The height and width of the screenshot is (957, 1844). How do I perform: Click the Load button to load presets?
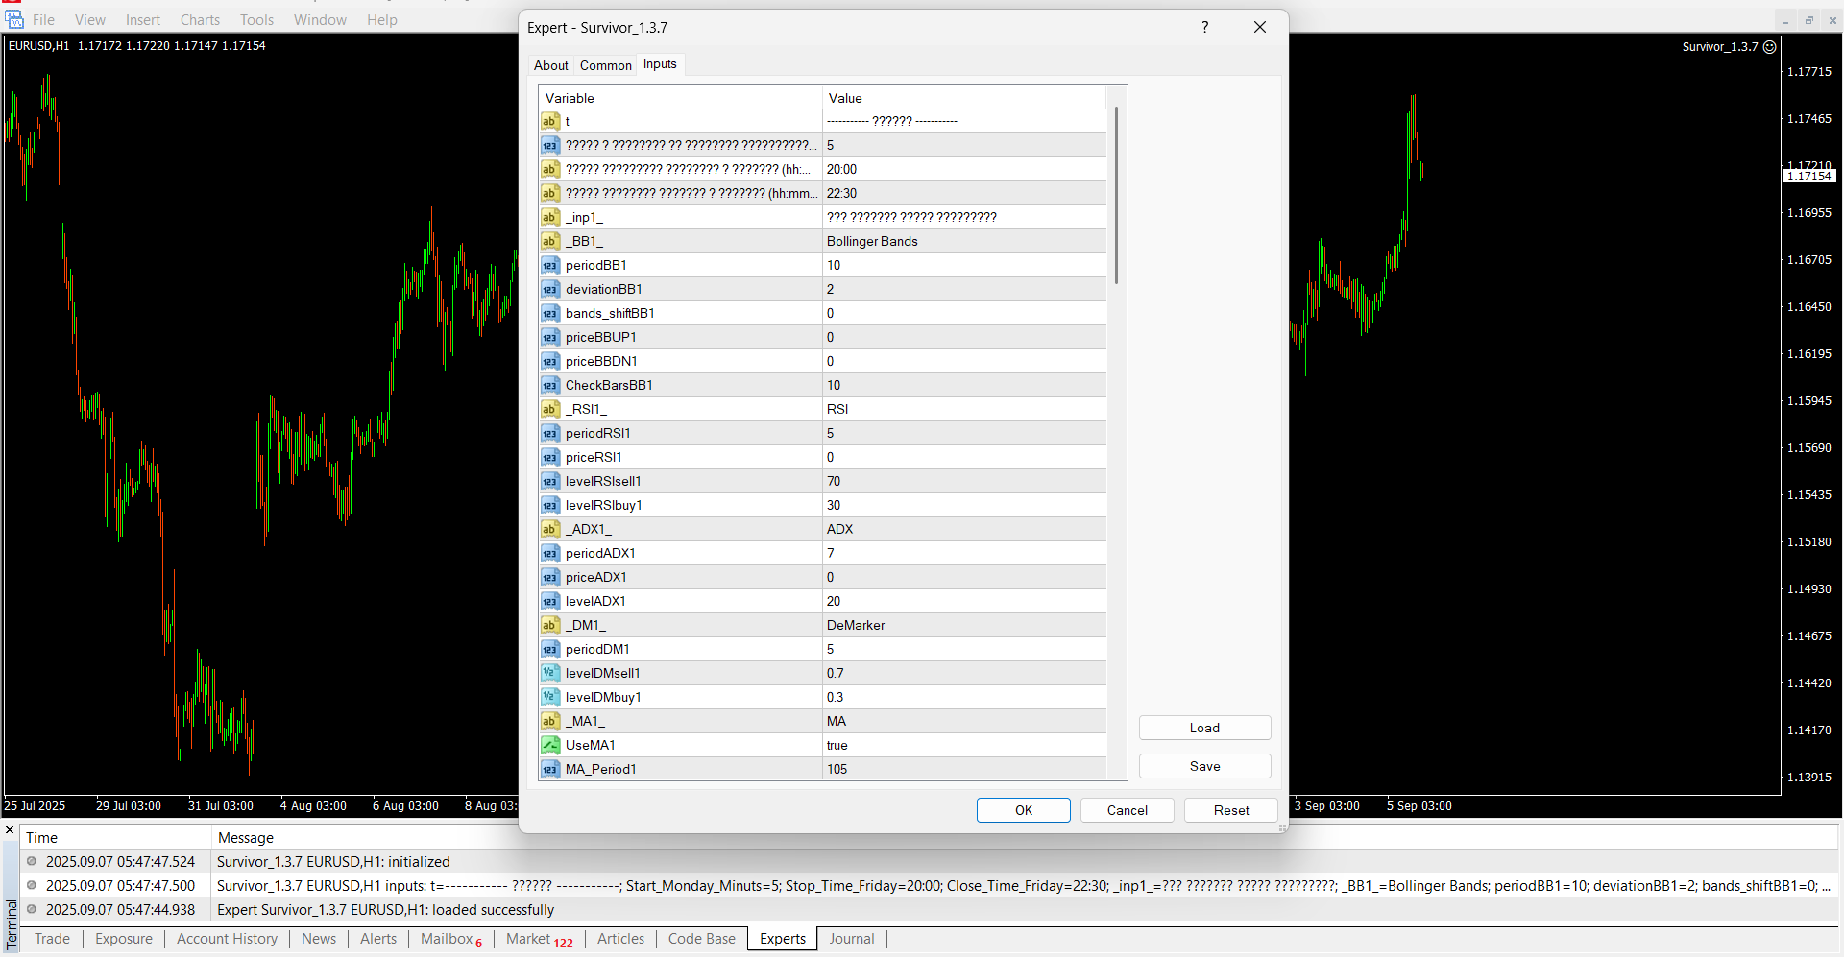coord(1204,729)
